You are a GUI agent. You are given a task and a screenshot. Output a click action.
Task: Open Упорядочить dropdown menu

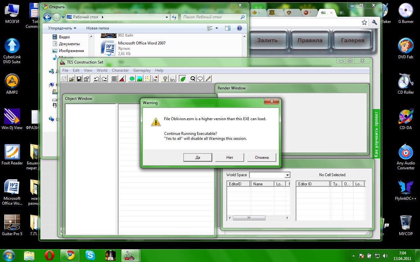coord(62,28)
